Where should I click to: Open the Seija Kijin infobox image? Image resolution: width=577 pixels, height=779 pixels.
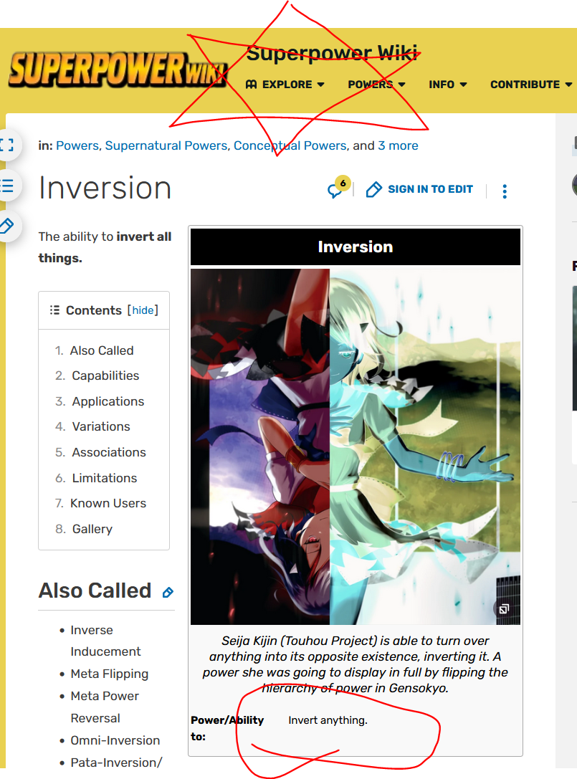point(356,446)
